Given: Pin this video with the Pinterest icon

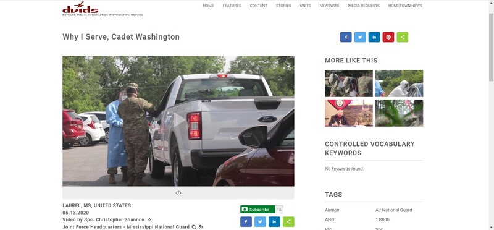Looking at the screenshot, I should point(388,37).
